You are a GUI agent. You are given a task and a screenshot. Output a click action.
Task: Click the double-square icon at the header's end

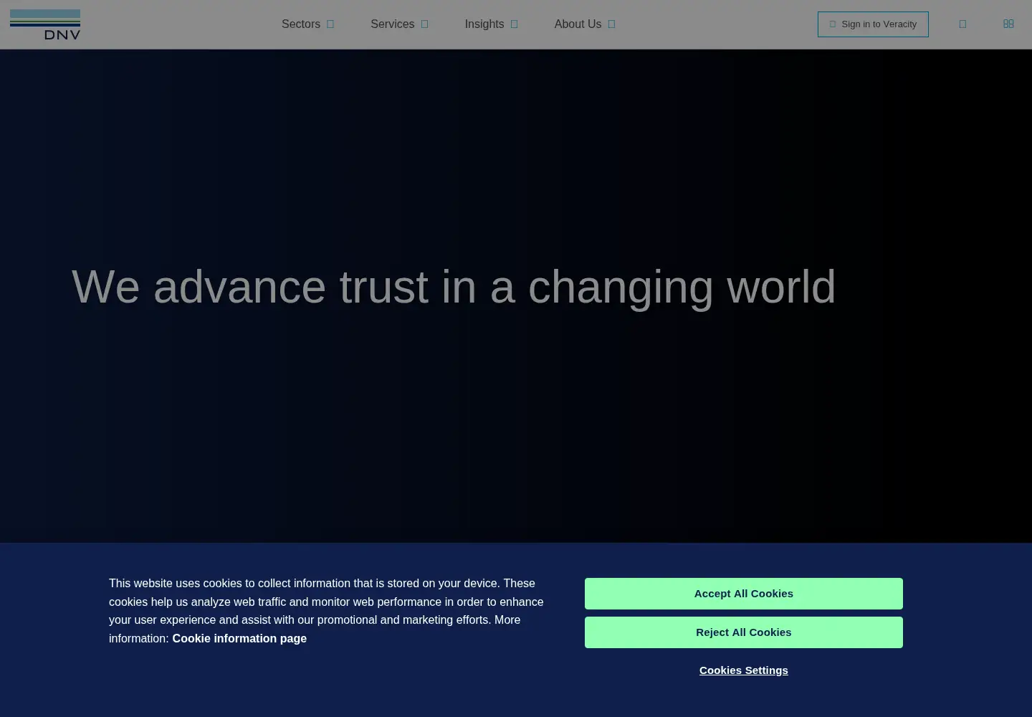point(1008,24)
